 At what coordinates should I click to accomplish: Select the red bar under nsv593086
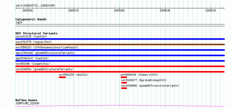tap(120, 66)
